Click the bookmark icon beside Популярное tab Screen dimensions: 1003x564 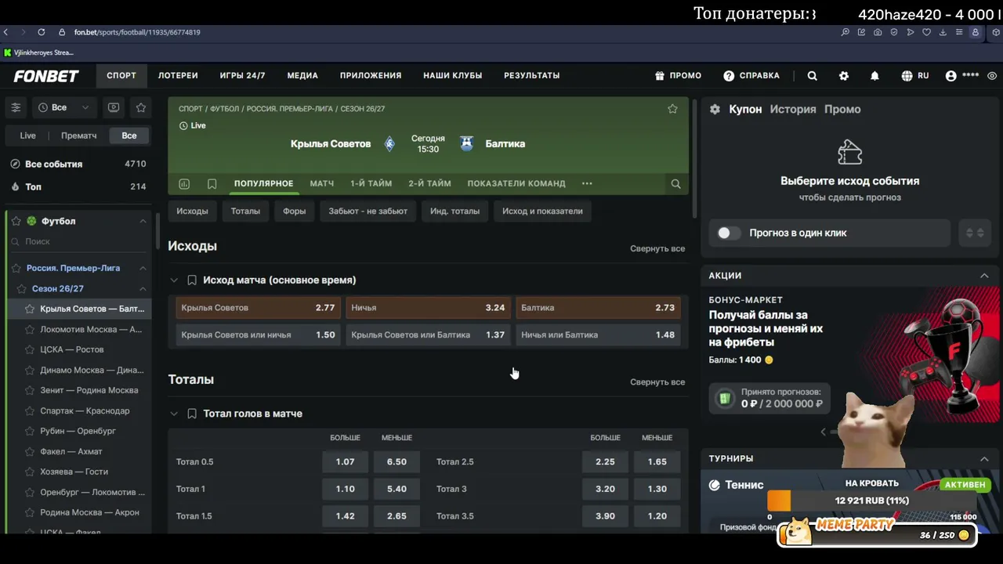tap(212, 183)
